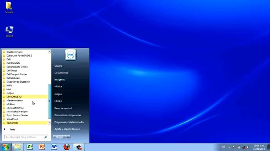Viewport: 270px width, 151px height.
Task: Open Imágenes from the Start menu
Action: point(59,80)
